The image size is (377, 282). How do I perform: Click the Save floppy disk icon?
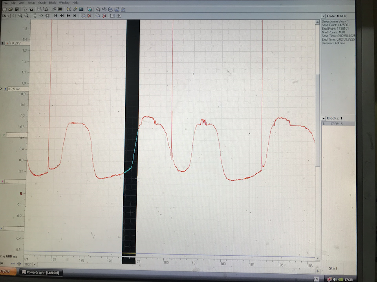pos(16,9)
